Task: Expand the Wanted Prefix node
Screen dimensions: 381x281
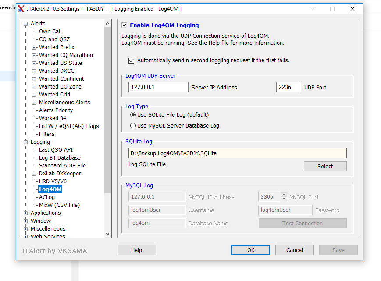Action: [x=34, y=47]
